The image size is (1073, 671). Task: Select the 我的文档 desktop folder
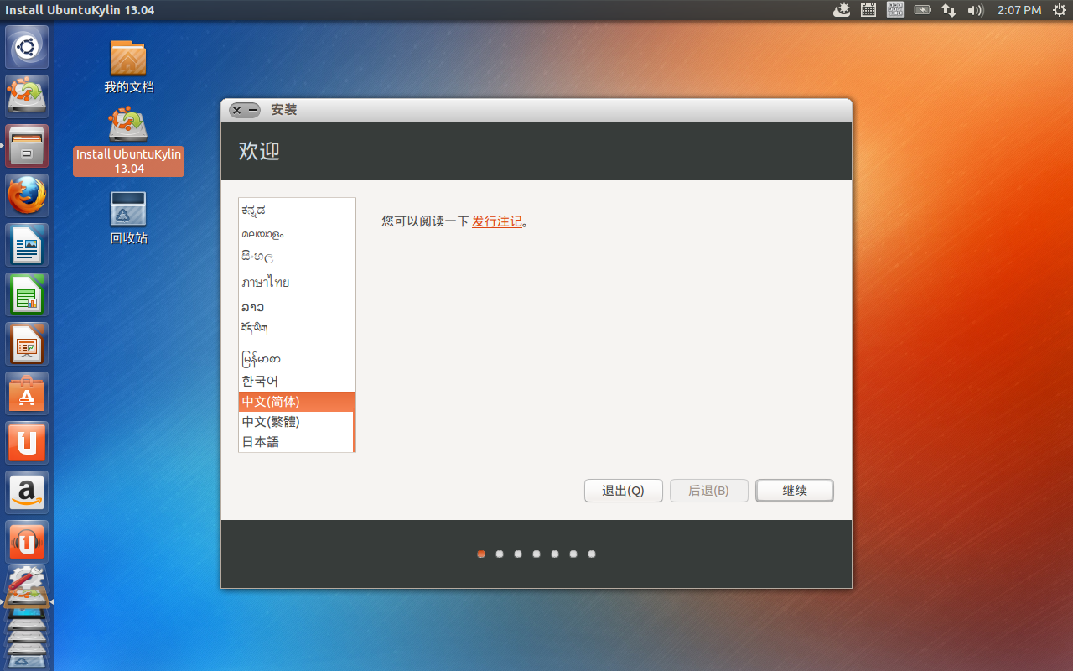click(128, 66)
